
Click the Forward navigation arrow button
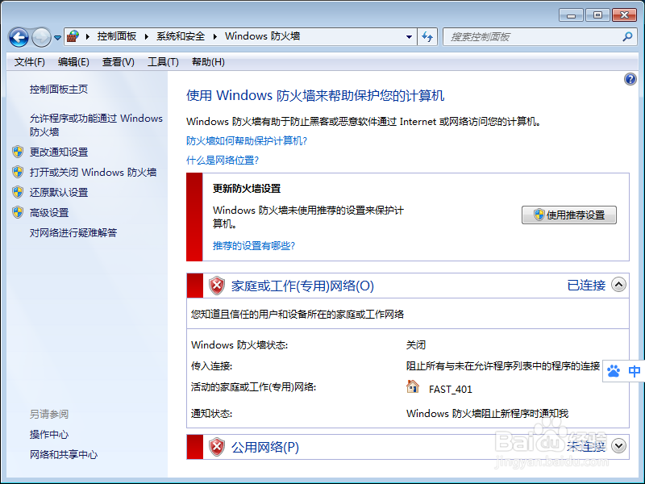pos(41,37)
